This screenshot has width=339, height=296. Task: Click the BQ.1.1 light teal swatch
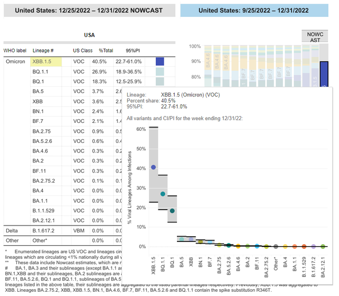[x=159, y=71]
